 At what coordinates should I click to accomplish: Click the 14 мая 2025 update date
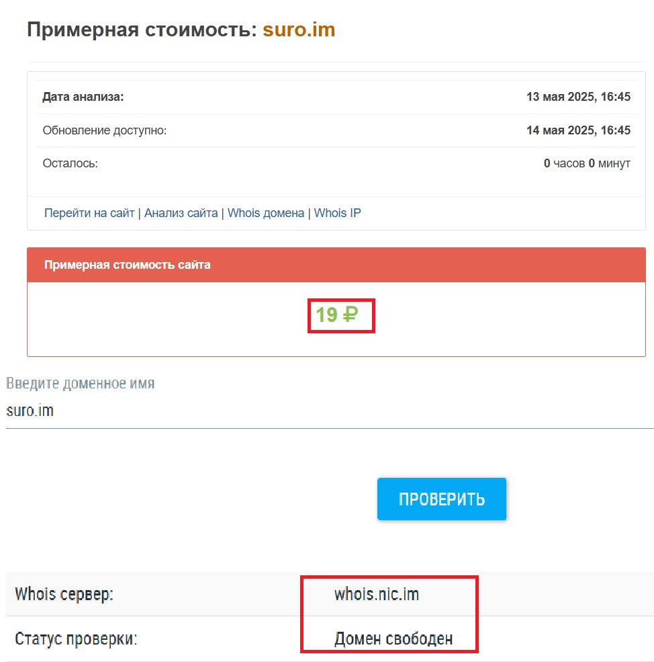point(578,130)
